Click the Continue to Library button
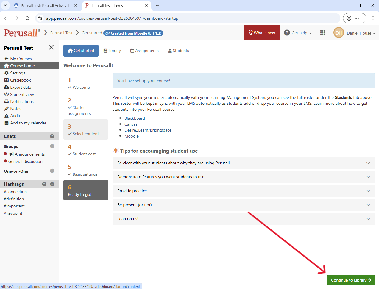The height and width of the screenshot is (289, 379). 351,280
